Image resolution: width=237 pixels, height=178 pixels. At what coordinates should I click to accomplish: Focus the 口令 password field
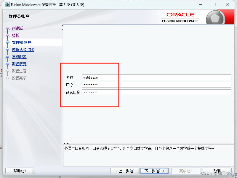157,85
